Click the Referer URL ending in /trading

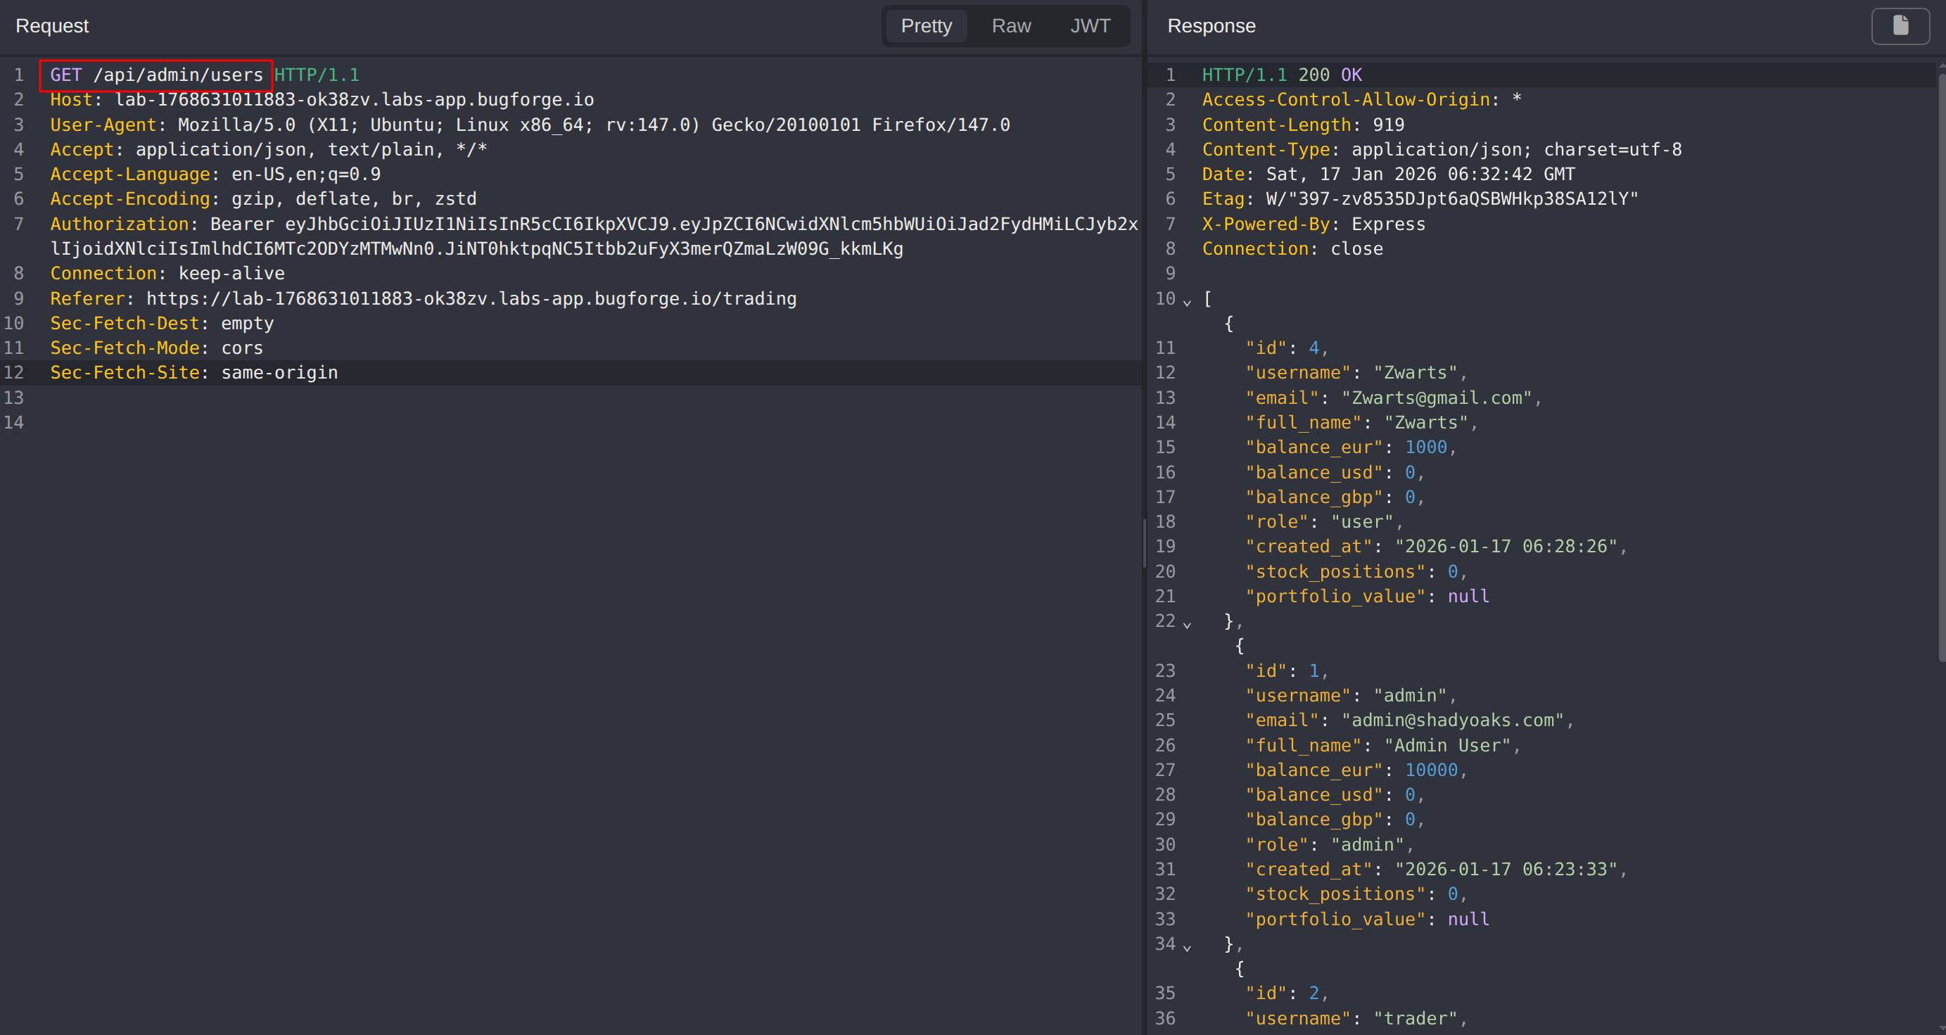471,298
